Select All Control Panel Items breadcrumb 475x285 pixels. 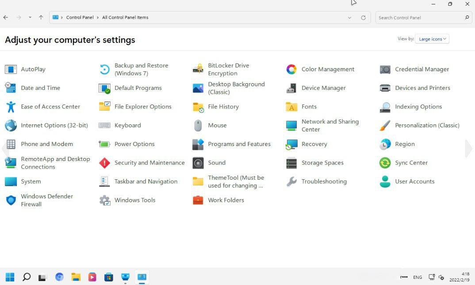click(x=125, y=18)
